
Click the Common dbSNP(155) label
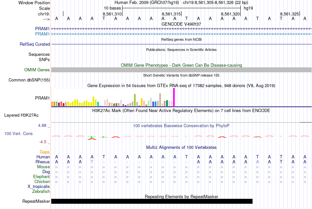tap(29, 80)
